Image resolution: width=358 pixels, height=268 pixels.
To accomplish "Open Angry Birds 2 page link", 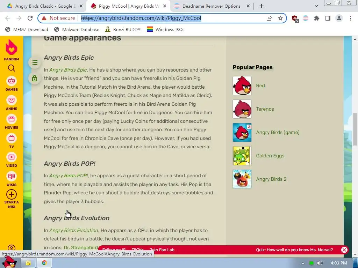I will (x=271, y=179).
